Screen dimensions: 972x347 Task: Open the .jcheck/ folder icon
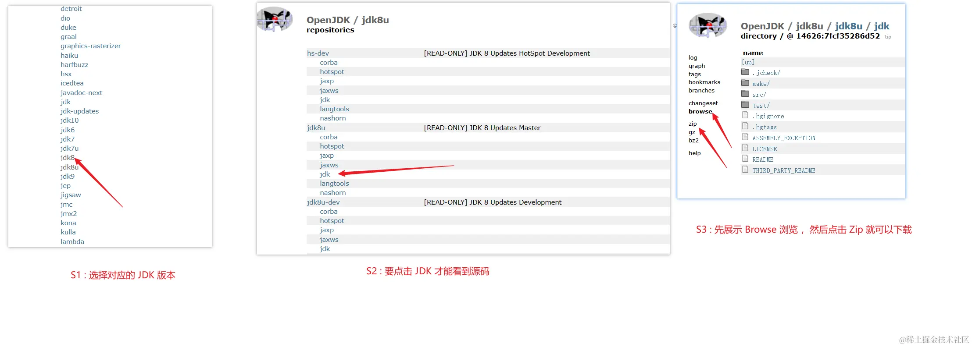[745, 72]
